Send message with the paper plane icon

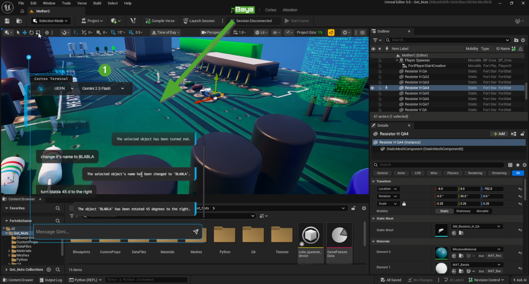point(196,232)
